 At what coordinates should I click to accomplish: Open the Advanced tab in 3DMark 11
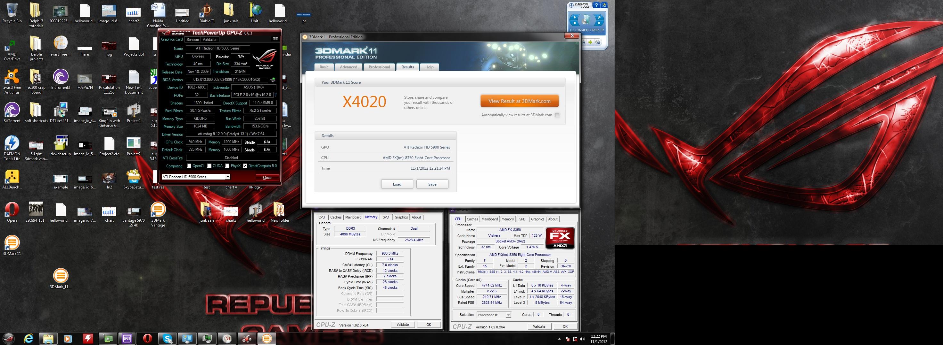pyautogui.click(x=348, y=67)
